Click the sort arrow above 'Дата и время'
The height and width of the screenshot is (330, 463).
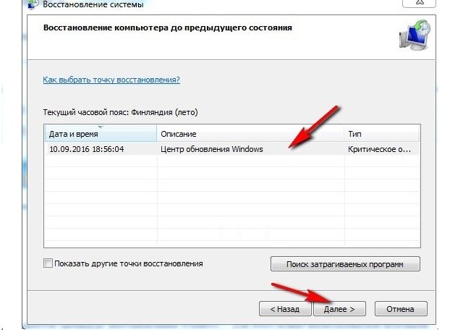(101, 127)
